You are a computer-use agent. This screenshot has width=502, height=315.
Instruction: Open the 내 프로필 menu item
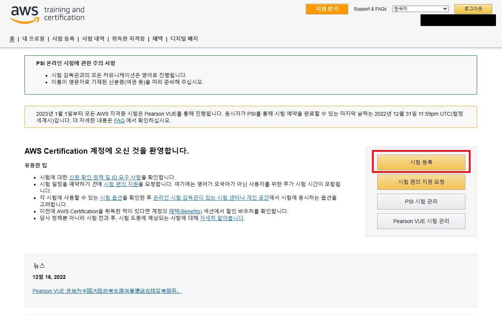point(33,39)
